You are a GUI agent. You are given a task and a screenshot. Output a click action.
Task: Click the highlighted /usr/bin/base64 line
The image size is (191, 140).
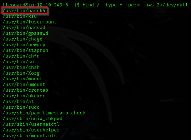tap(24, 11)
